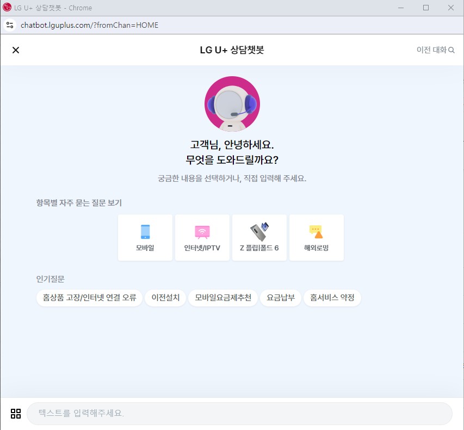Choose the 요금납부 chip

281,298
